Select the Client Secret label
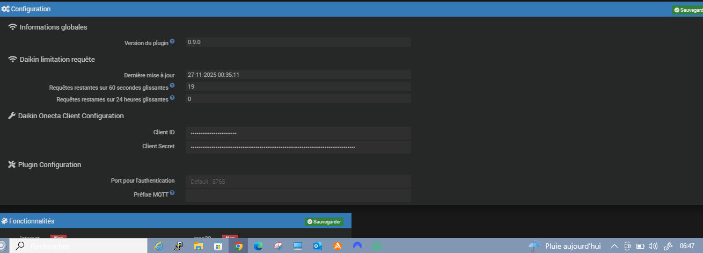Viewport: 703px width, 253px height. point(158,146)
